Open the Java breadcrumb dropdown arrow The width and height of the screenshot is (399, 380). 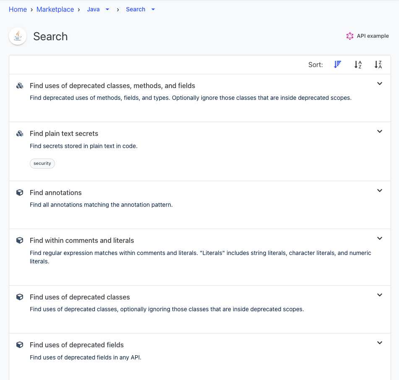(107, 9)
